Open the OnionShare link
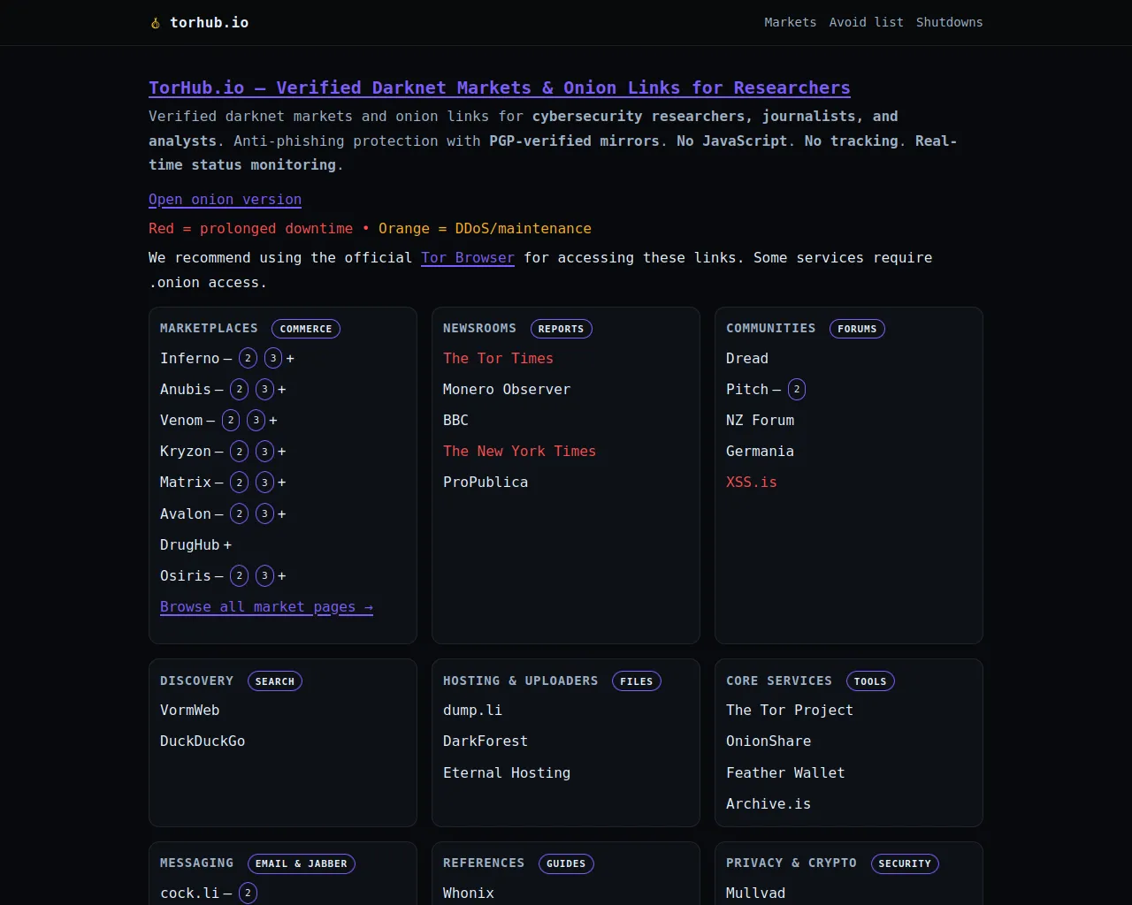This screenshot has width=1132, height=905. [x=769, y=741]
